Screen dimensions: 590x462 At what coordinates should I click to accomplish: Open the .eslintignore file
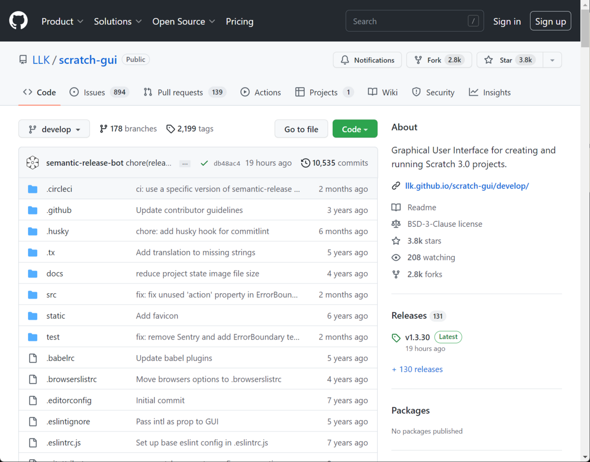click(68, 422)
